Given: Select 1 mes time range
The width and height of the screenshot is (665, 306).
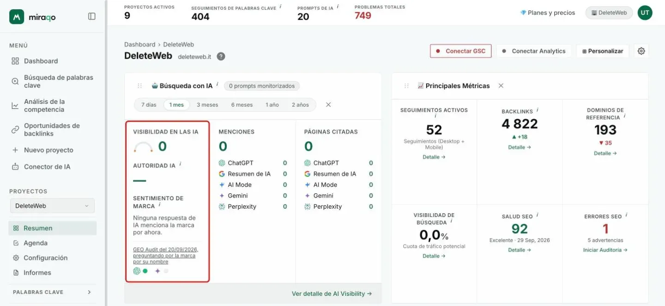Looking at the screenshot, I should coord(176,105).
